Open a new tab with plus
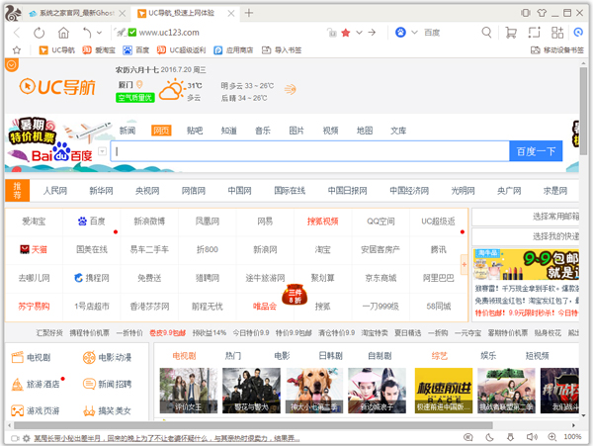Image resolution: width=593 pixels, height=446 pixels. 248,13
